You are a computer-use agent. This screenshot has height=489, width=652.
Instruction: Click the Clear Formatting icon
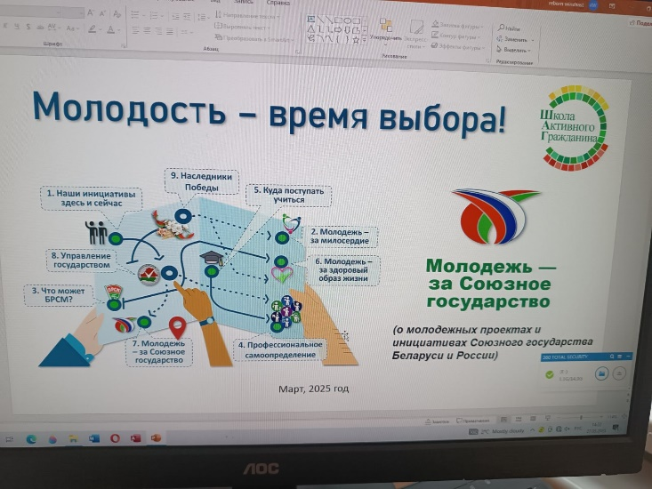click(116, 15)
